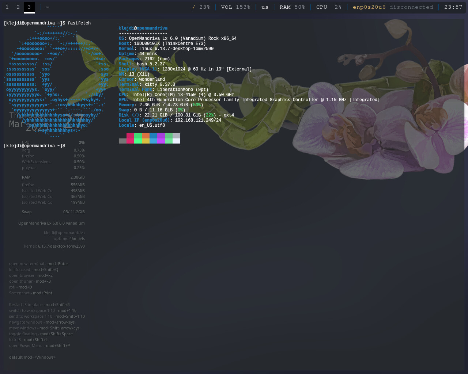The height and width of the screenshot is (374, 468).
Task: Click the 'uptime: 46m 54s' Conky line
Action: pos(69,238)
